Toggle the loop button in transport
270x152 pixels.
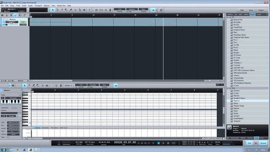point(173,143)
